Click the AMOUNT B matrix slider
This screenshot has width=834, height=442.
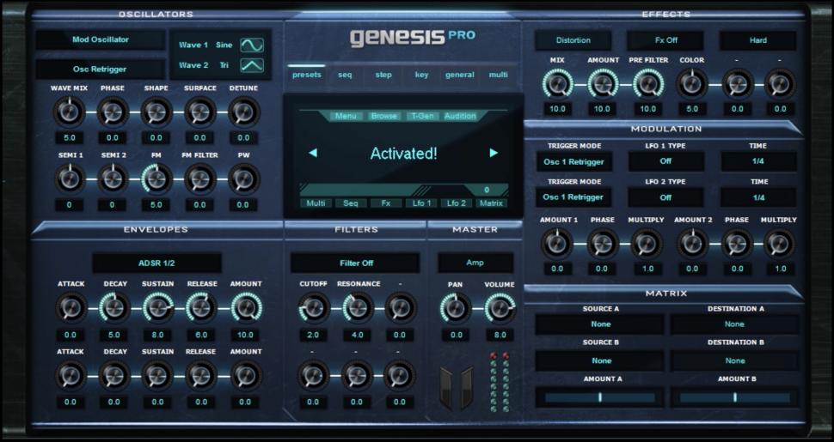coord(735,397)
